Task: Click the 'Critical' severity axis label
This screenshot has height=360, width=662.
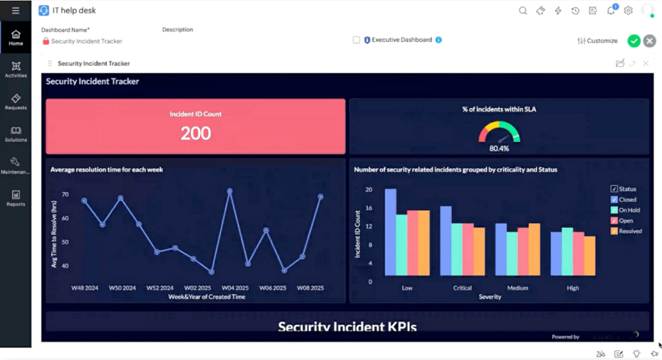Action: click(x=462, y=288)
